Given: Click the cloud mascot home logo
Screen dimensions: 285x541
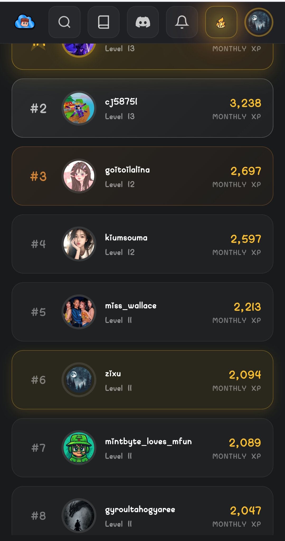Looking at the screenshot, I should (25, 22).
